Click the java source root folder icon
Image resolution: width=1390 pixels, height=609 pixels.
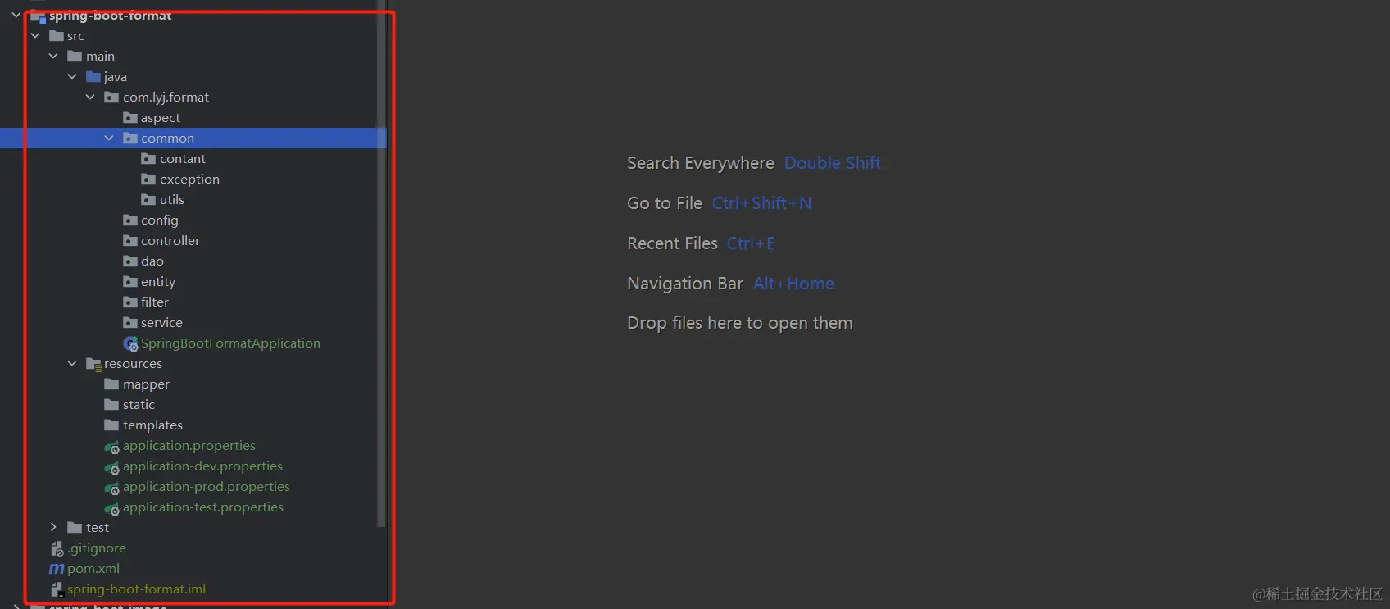point(93,77)
